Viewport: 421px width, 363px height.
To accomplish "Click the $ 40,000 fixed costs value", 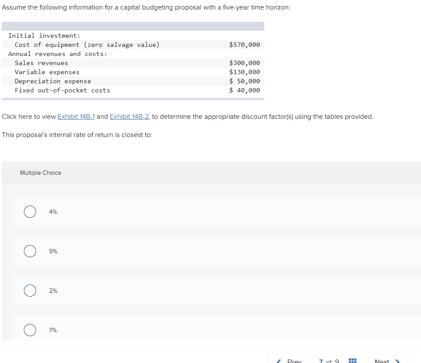I will (245, 90).
